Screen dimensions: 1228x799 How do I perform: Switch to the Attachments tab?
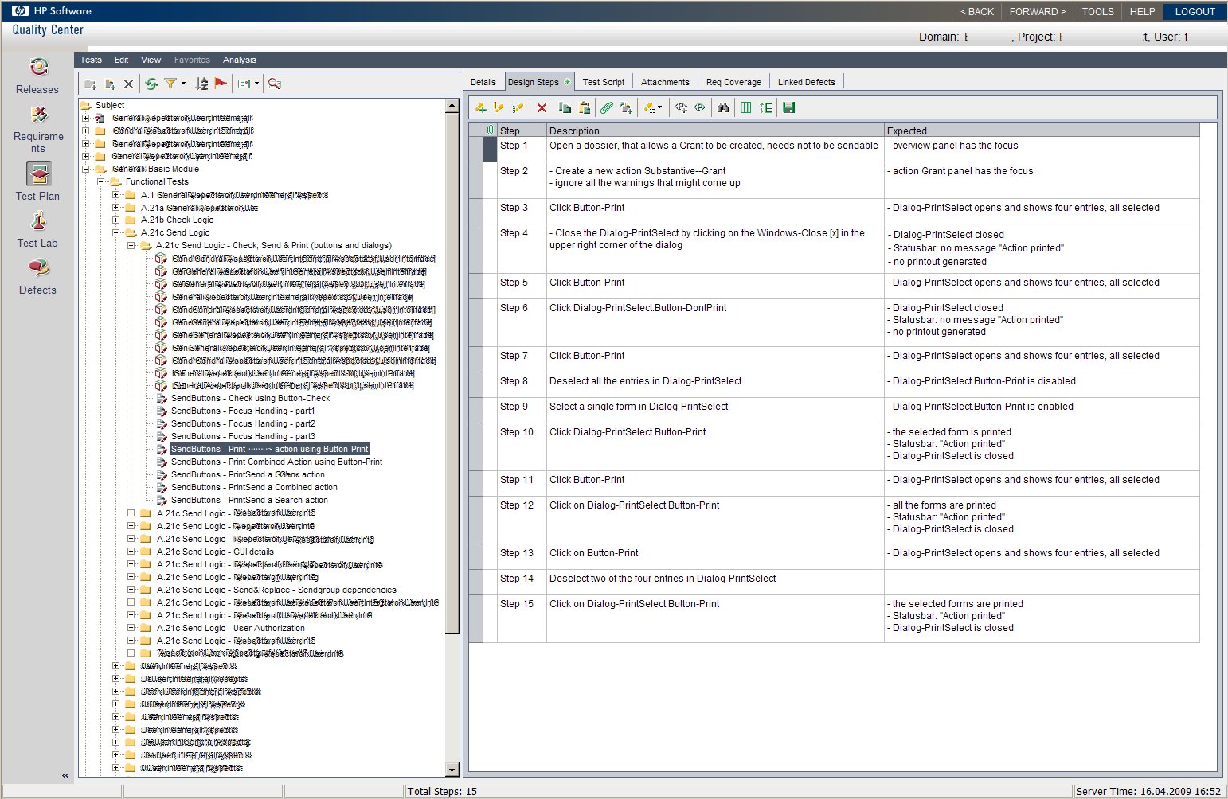(x=665, y=82)
